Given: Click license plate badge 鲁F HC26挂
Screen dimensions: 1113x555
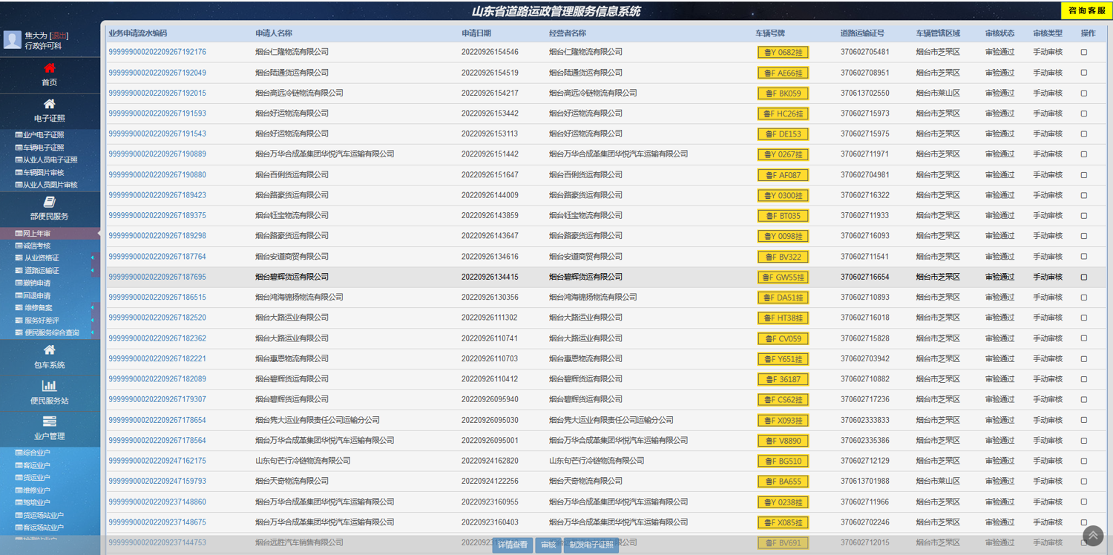Looking at the screenshot, I should coord(783,114).
